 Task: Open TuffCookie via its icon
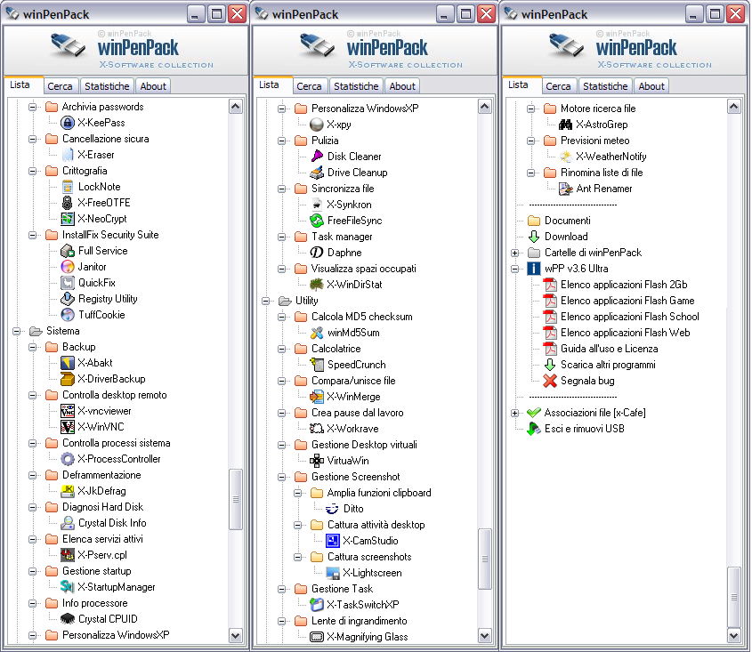coord(68,315)
